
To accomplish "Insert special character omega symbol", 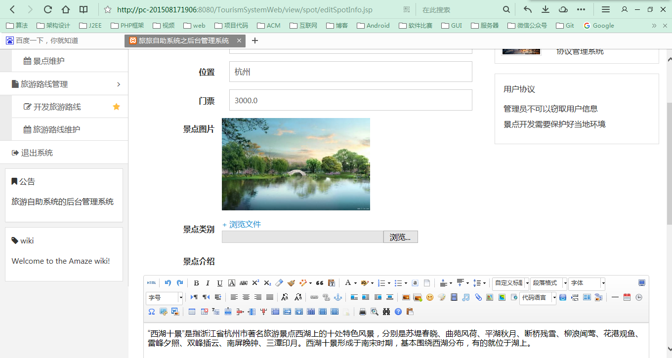I will pyautogui.click(x=151, y=312).
